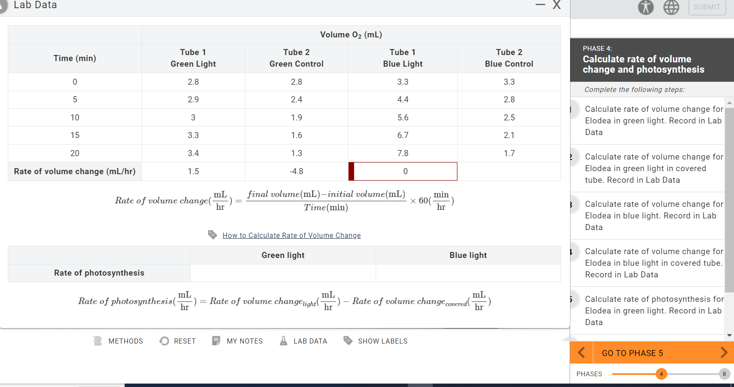The width and height of the screenshot is (734, 387).
Task: Select LAB DATA in the bottom toolbar
Action: click(x=310, y=341)
